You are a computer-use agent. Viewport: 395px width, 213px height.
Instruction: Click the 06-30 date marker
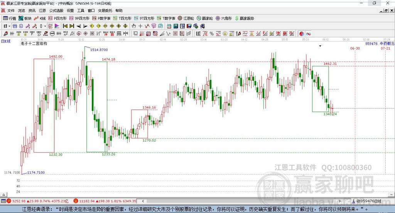pos(355,48)
